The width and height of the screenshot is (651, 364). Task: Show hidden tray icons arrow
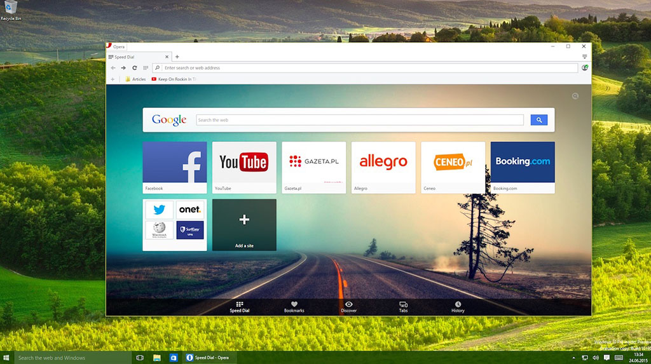(x=574, y=358)
